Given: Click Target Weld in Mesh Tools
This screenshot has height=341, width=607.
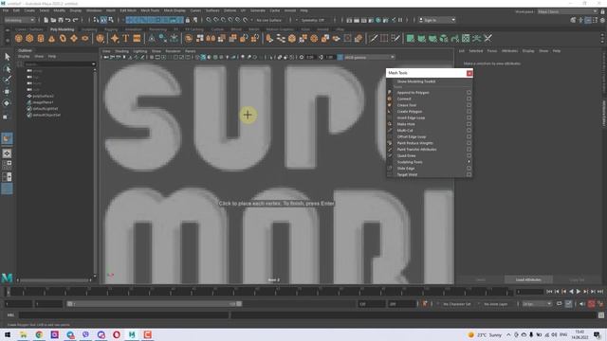Looking at the screenshot, I should [407, 174].
